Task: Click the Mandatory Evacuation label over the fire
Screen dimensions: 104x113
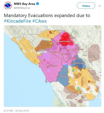Action: point(64,41)
